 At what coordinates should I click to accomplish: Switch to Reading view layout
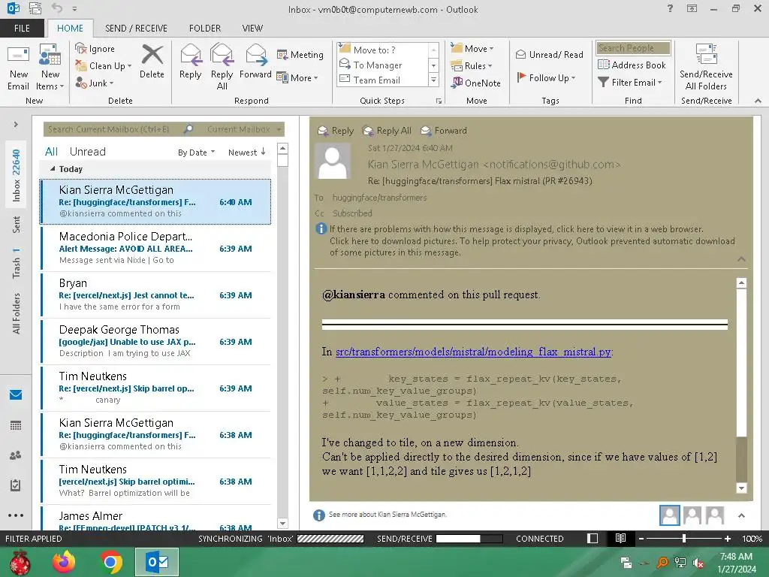point(620,538)
